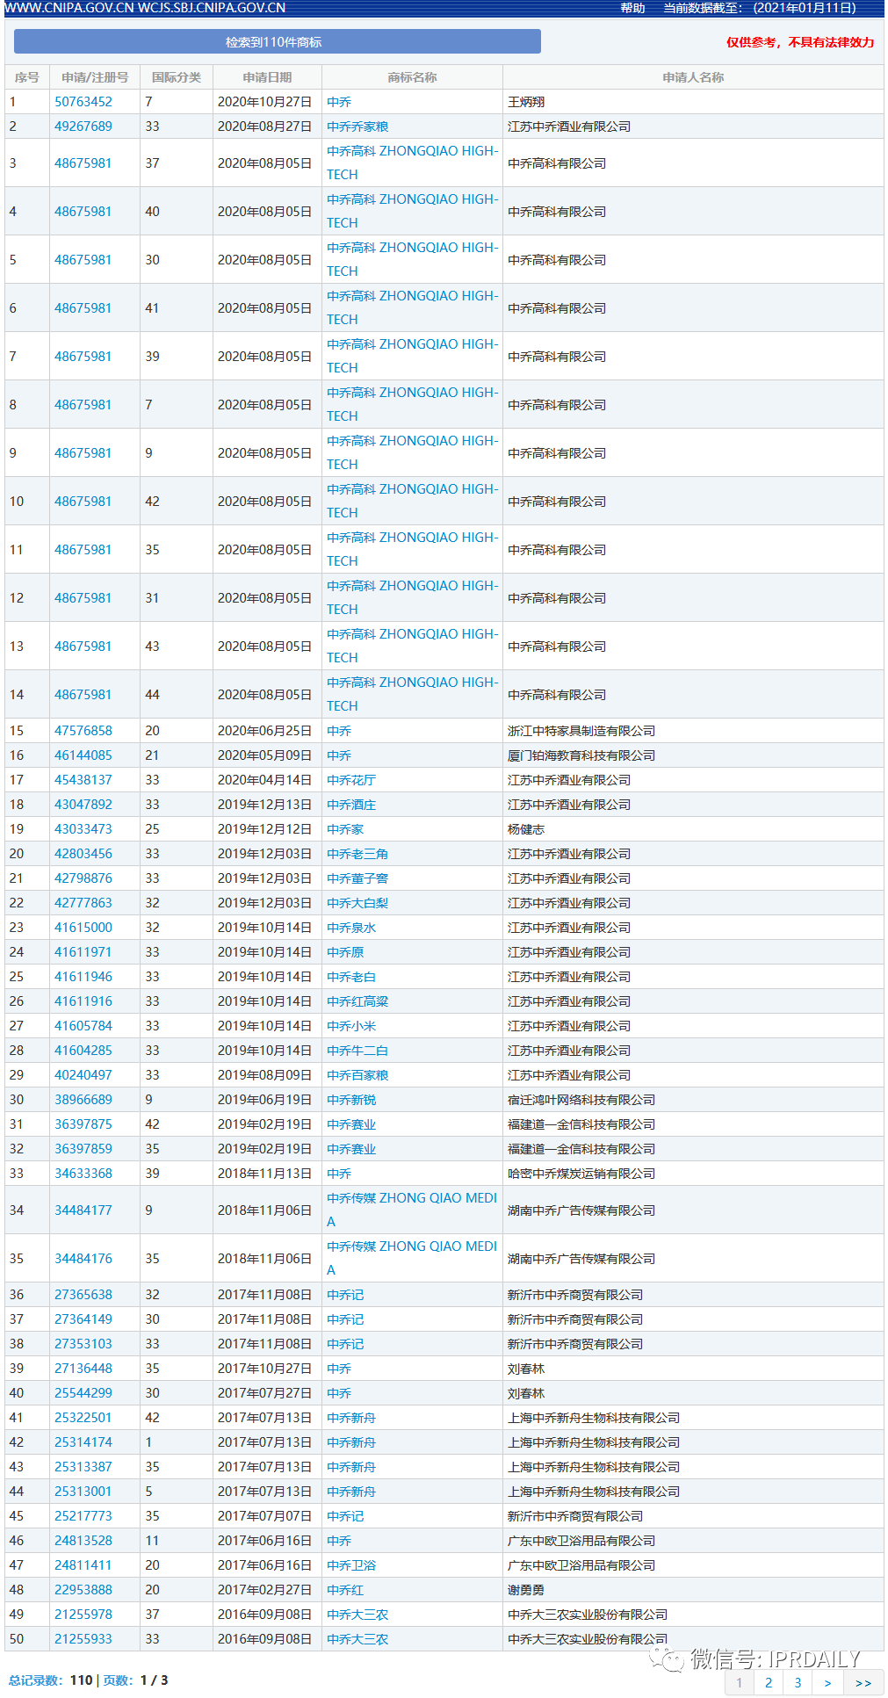Open 中乔新舟 in the class 1 row
Screen dimensions: 888x1698
[x=351, y=1442]
